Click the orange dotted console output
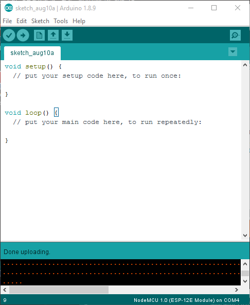This screenshot has height=305, width=250. coord(120,272)
